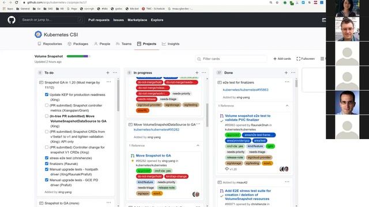The image size is (369, 207).
Task: Check Snapshot controller metrics task
Action: point(47,105)
